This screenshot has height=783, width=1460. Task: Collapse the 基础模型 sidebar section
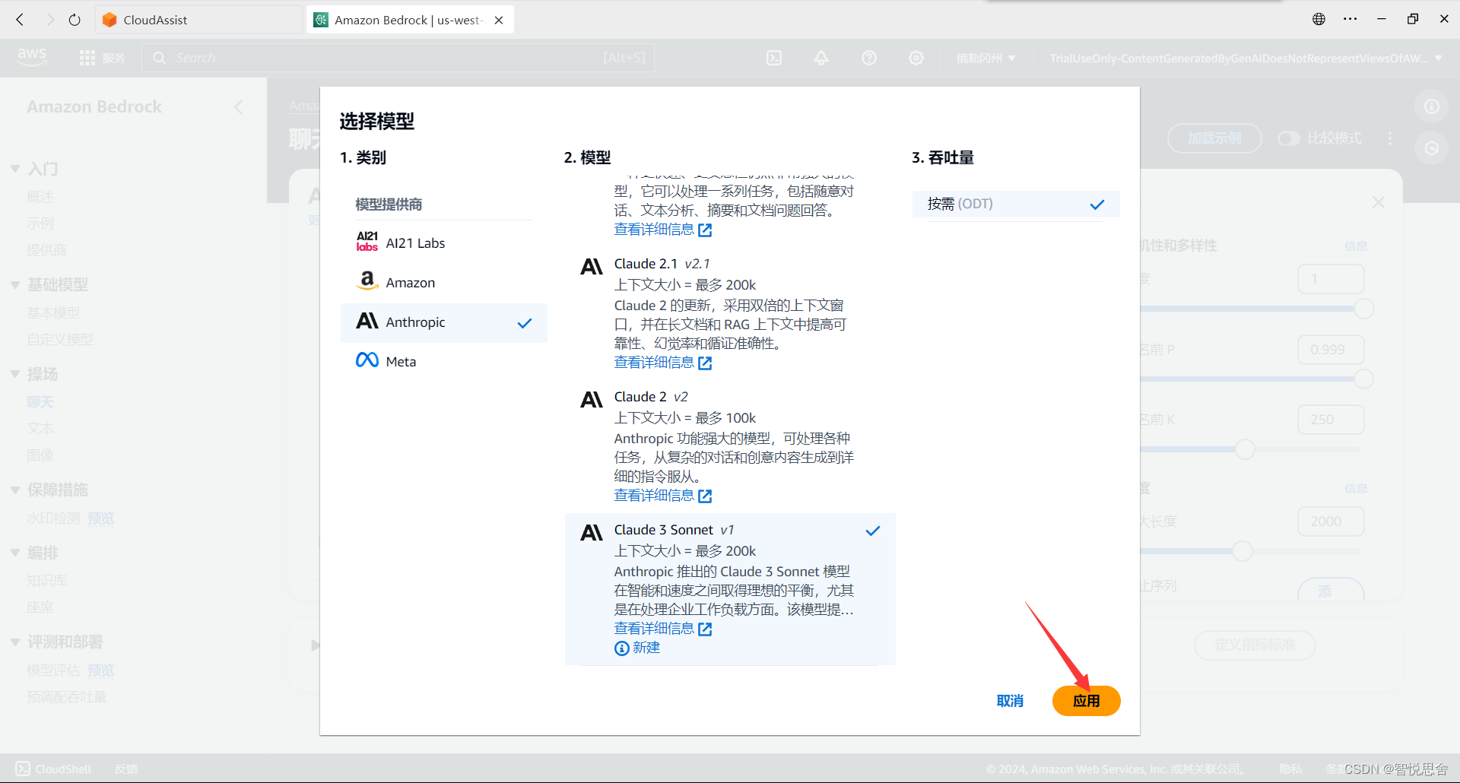click(x=15, y=284)
